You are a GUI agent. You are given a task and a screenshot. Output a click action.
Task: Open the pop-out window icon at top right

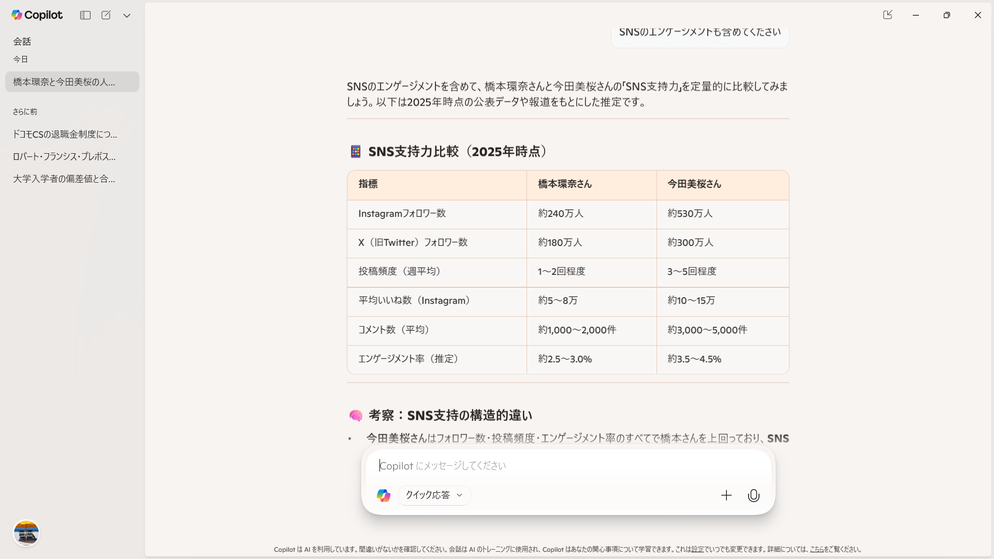click(888, 15)
